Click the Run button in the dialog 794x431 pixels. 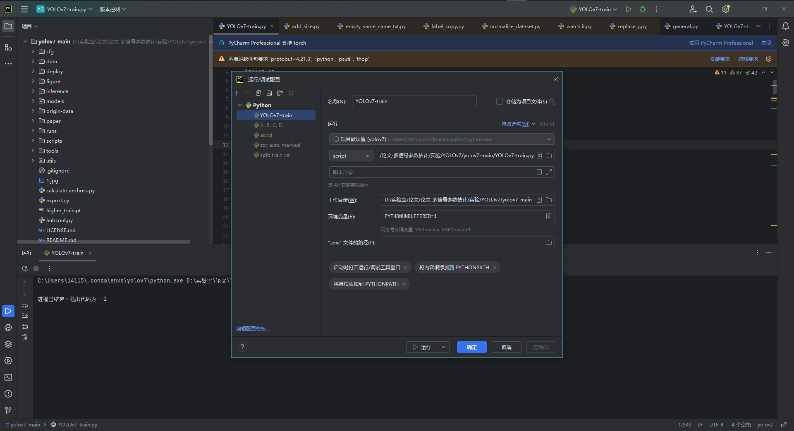point(422,347)
